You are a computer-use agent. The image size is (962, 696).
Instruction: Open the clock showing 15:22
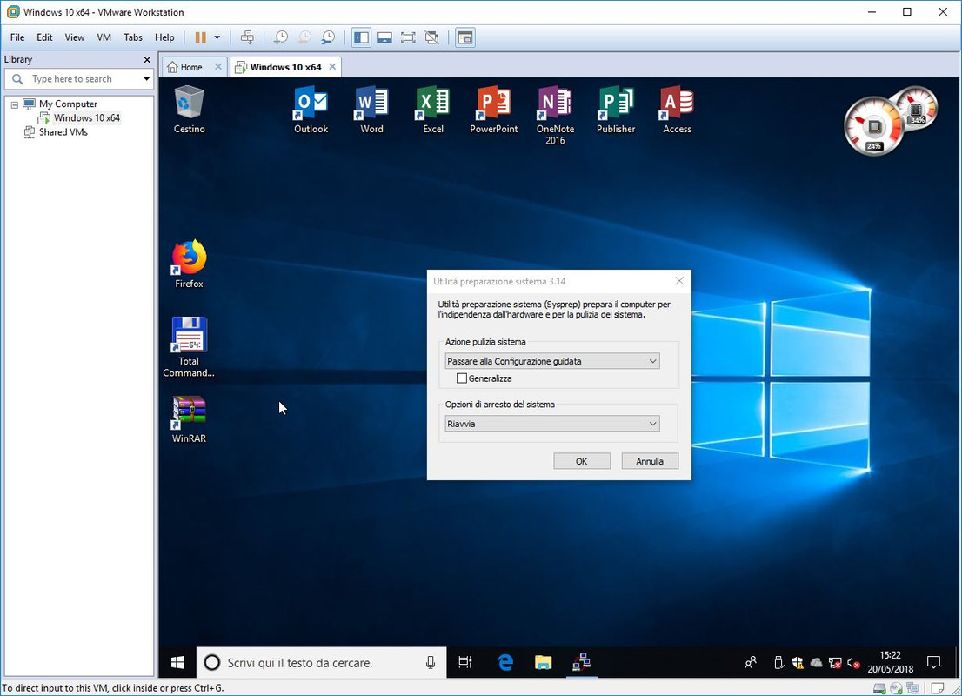[x=890, y=662]
